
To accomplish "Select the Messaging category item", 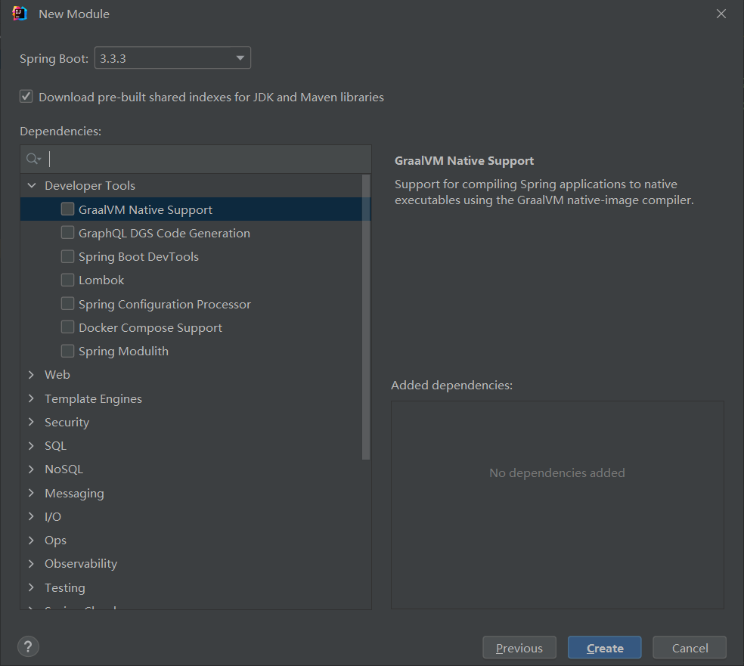I will (74, 493).
